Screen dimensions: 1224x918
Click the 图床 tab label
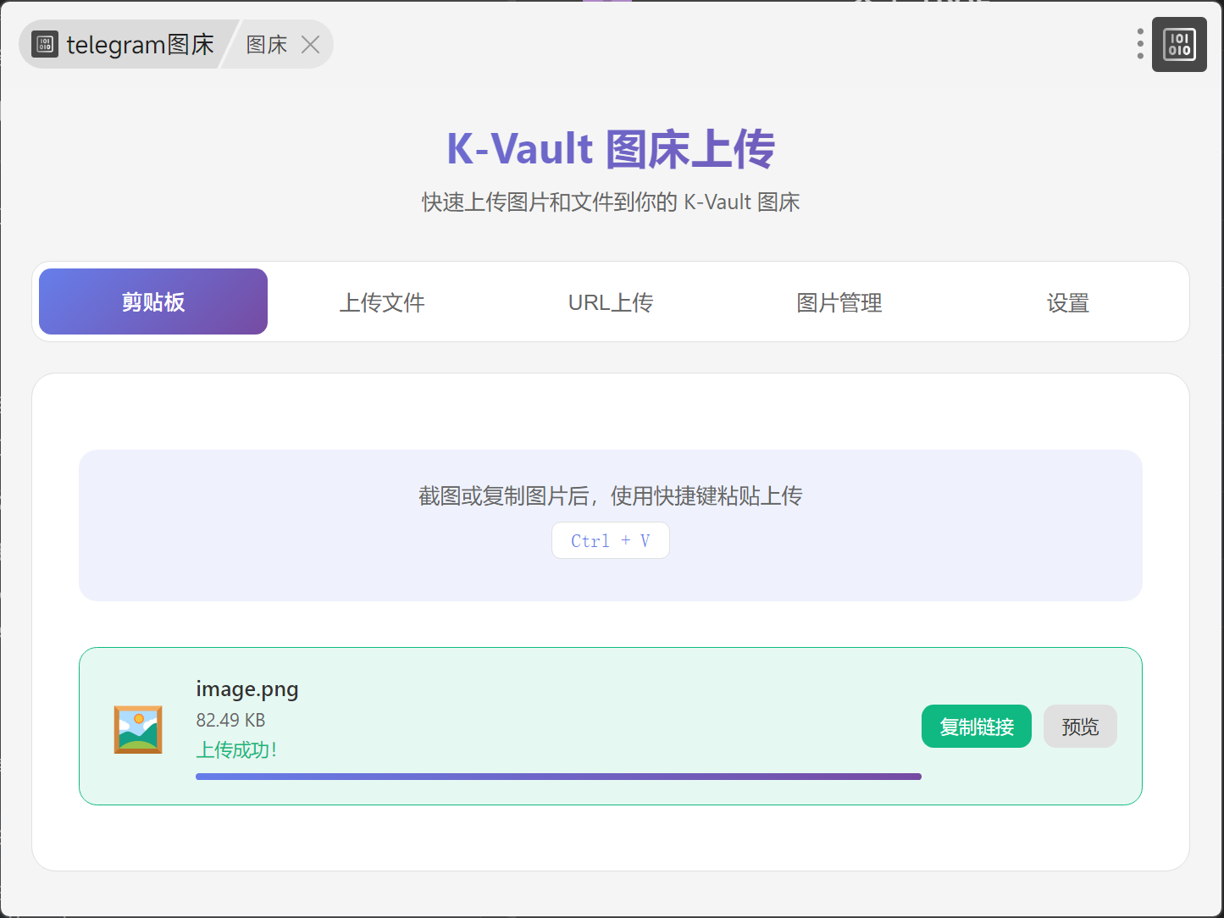pos(267,45)
